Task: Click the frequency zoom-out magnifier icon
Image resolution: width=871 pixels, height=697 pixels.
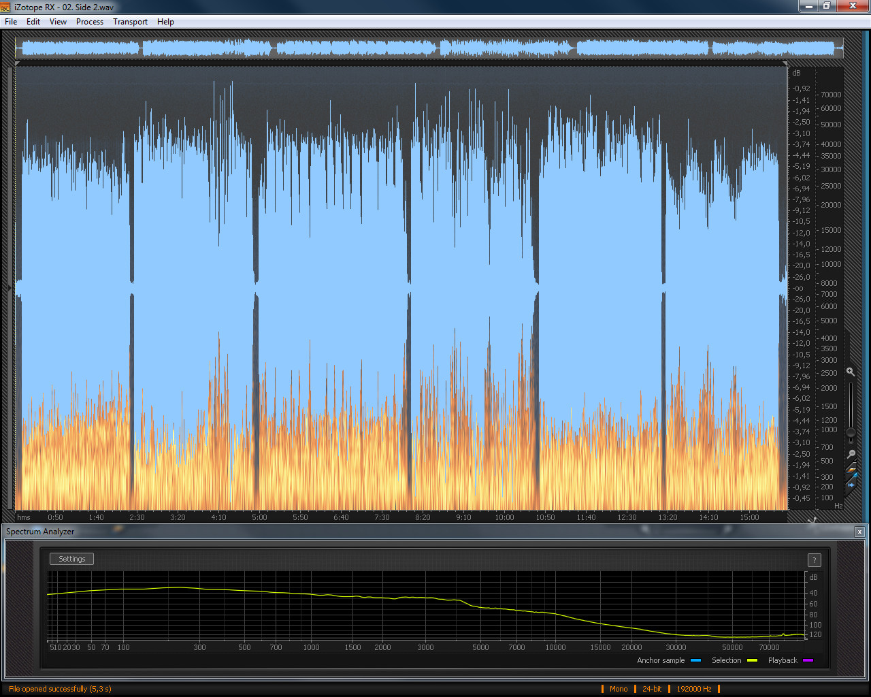Action: tap(851, 454)
